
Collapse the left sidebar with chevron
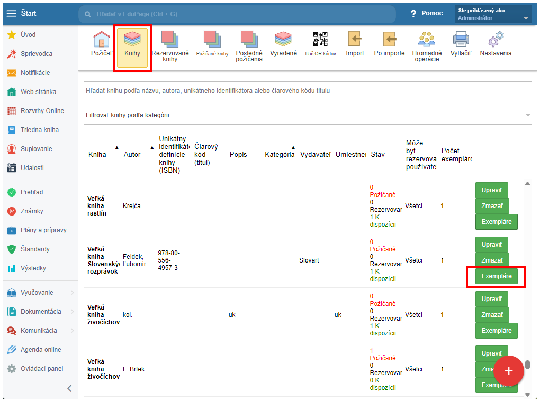69,388
